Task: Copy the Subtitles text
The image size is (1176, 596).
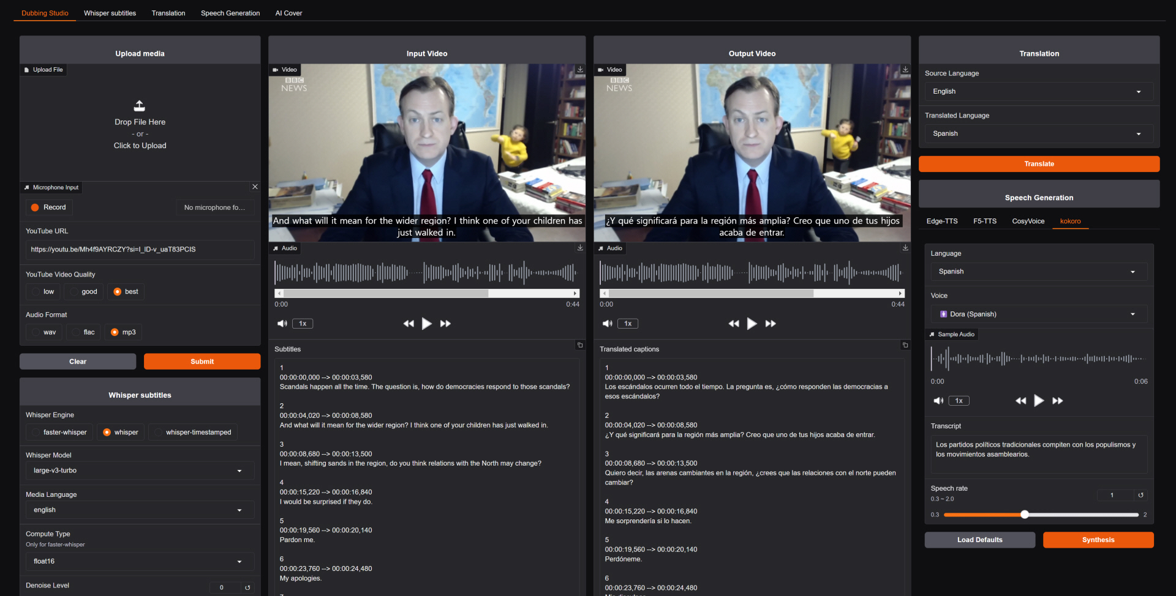Action: 580,345
